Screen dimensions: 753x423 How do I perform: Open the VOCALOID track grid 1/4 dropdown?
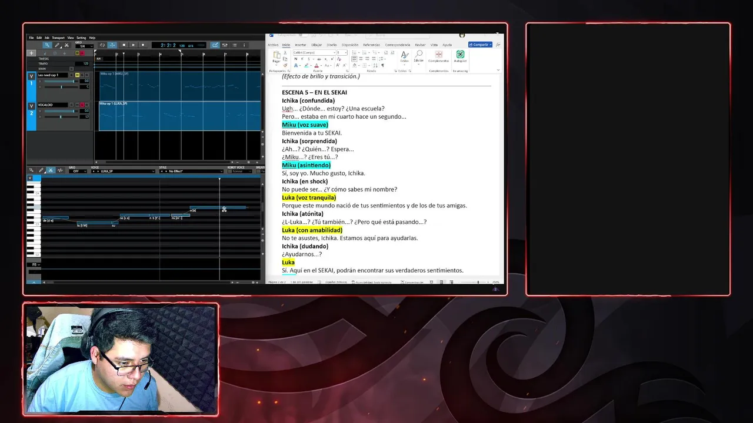tap(84, 46)
